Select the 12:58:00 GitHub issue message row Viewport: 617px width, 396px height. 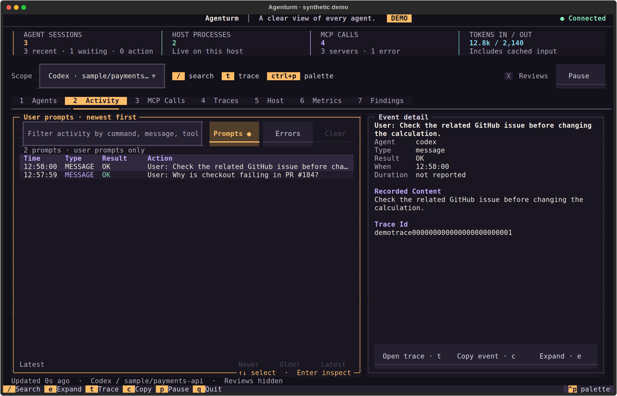coord(187,167)
